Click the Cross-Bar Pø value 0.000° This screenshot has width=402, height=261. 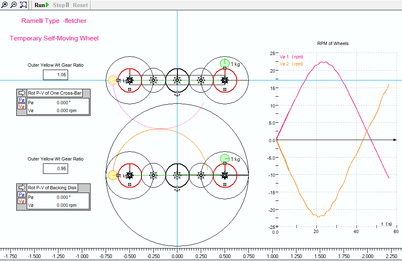[x=63, y=103]
